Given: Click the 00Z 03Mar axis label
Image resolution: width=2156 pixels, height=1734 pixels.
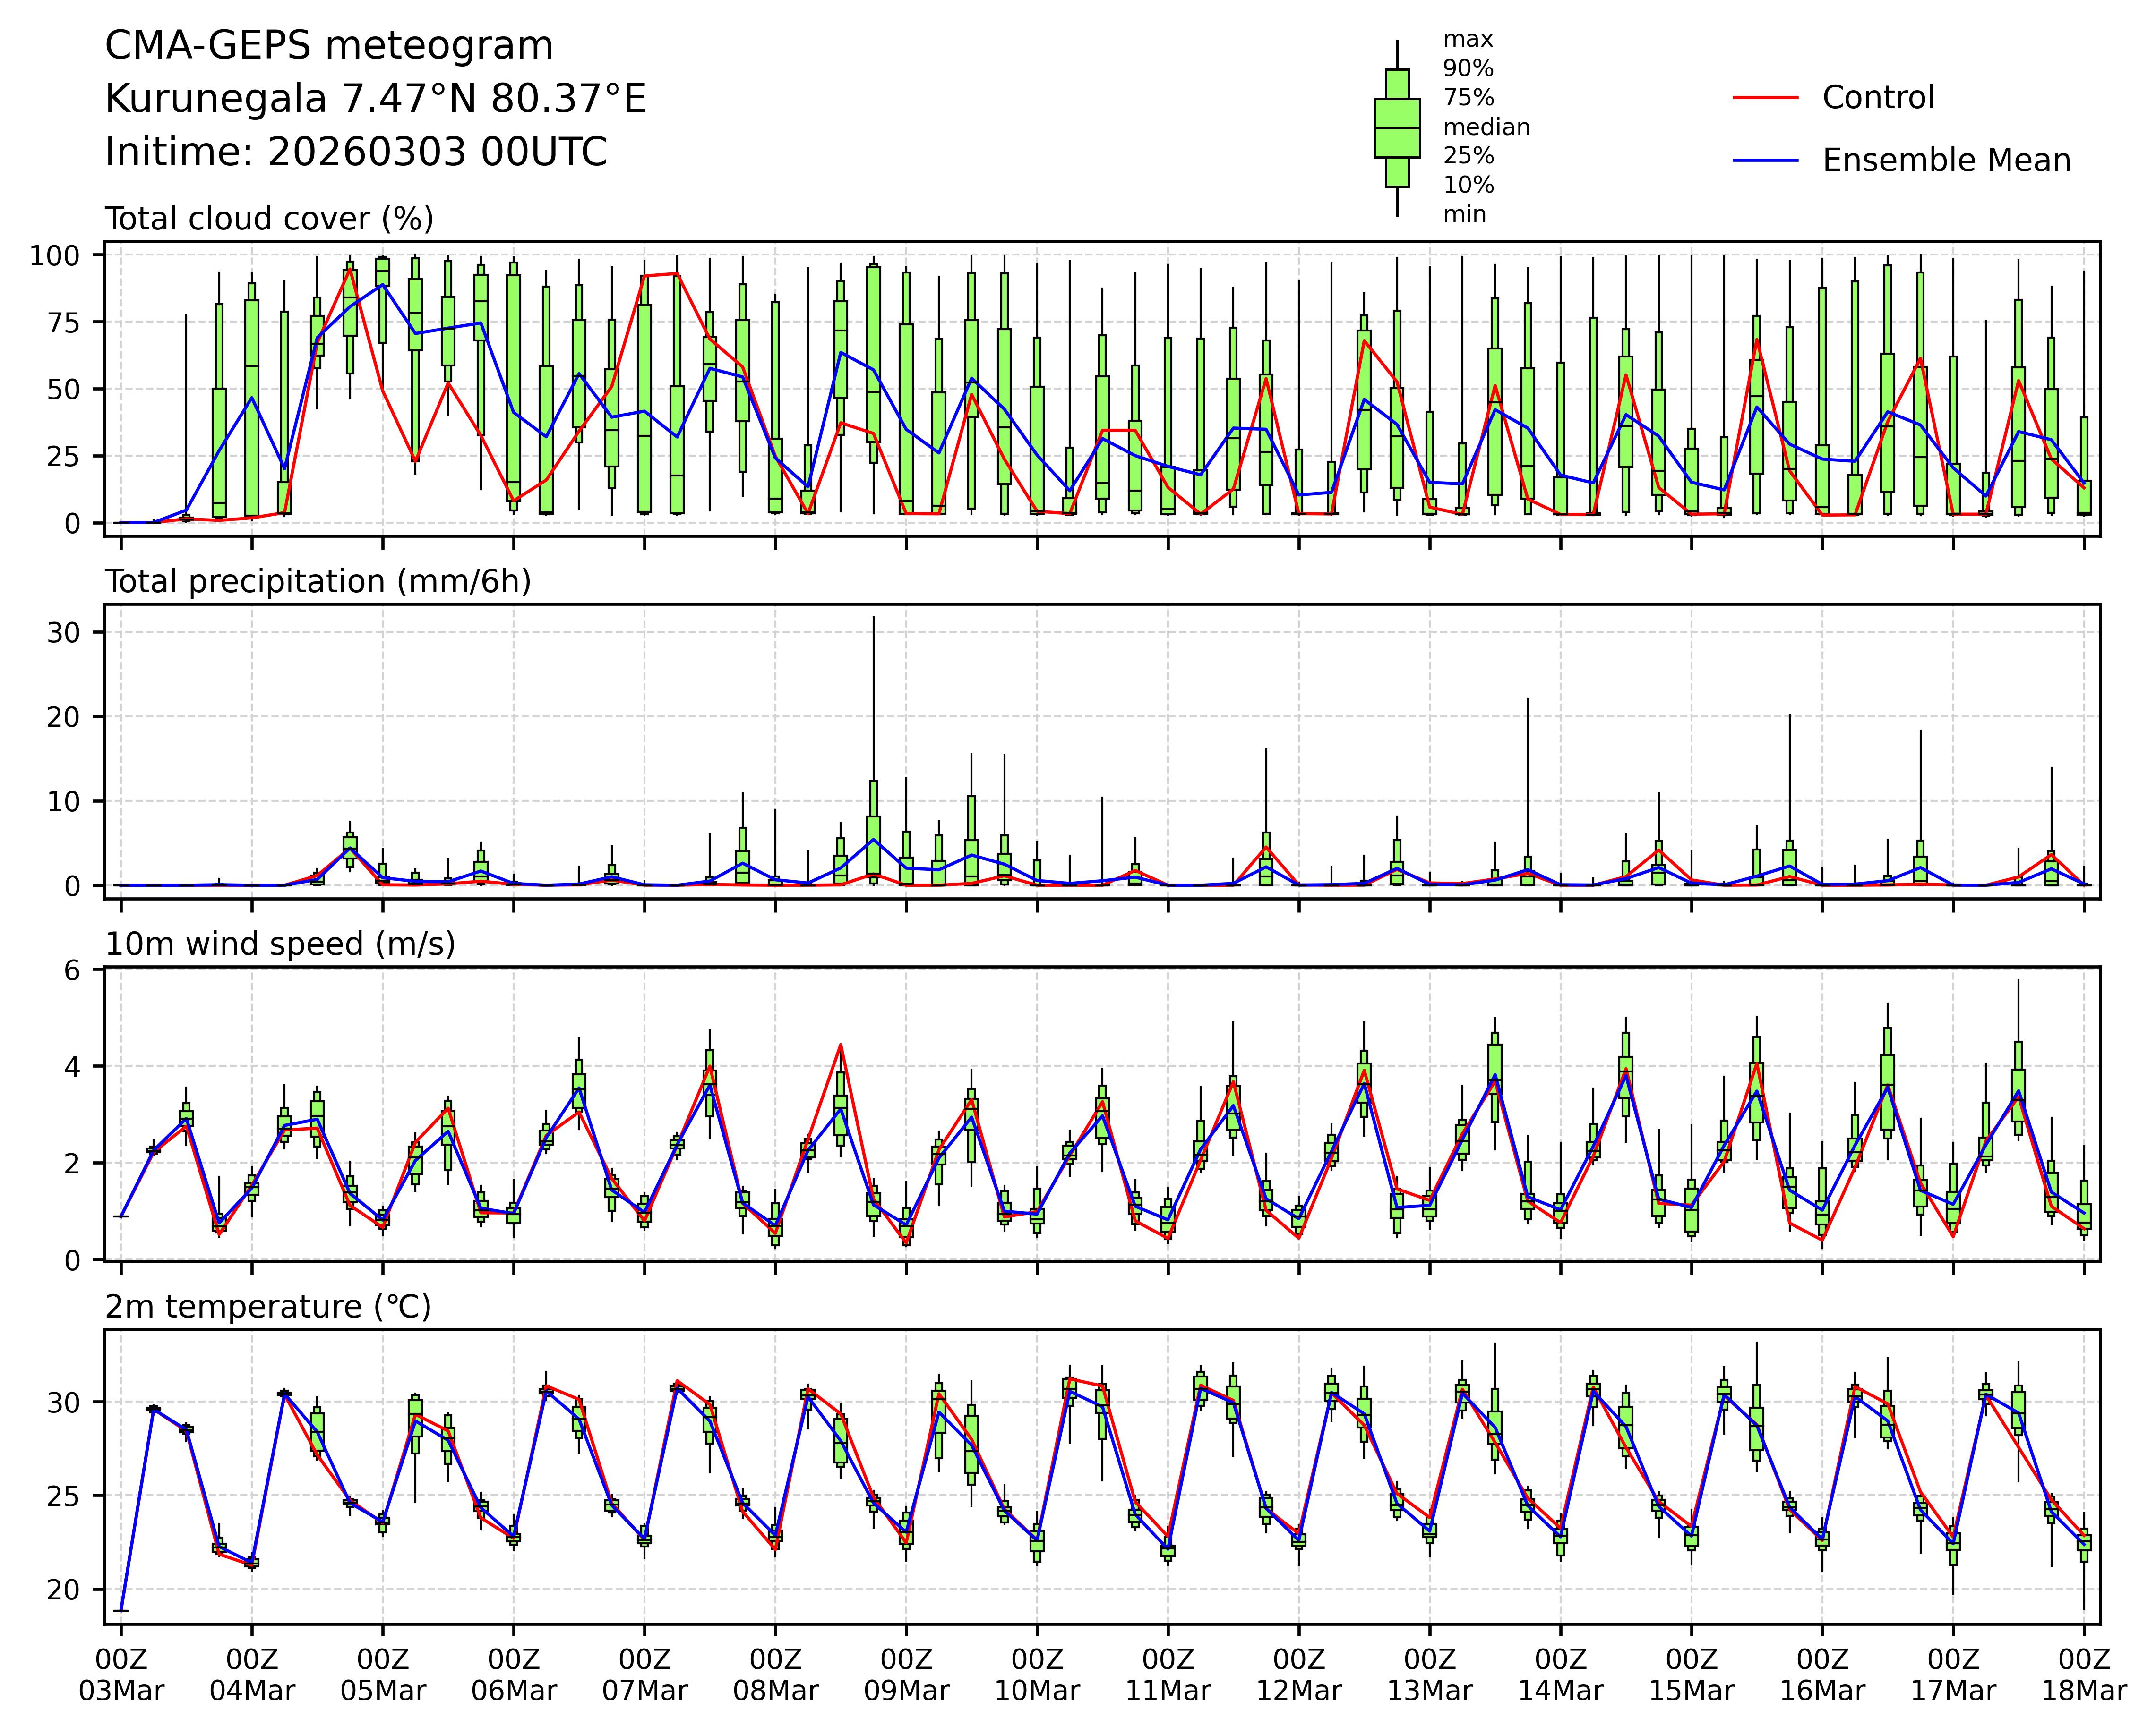Looking at the screenshot, I should point(121,1675).
